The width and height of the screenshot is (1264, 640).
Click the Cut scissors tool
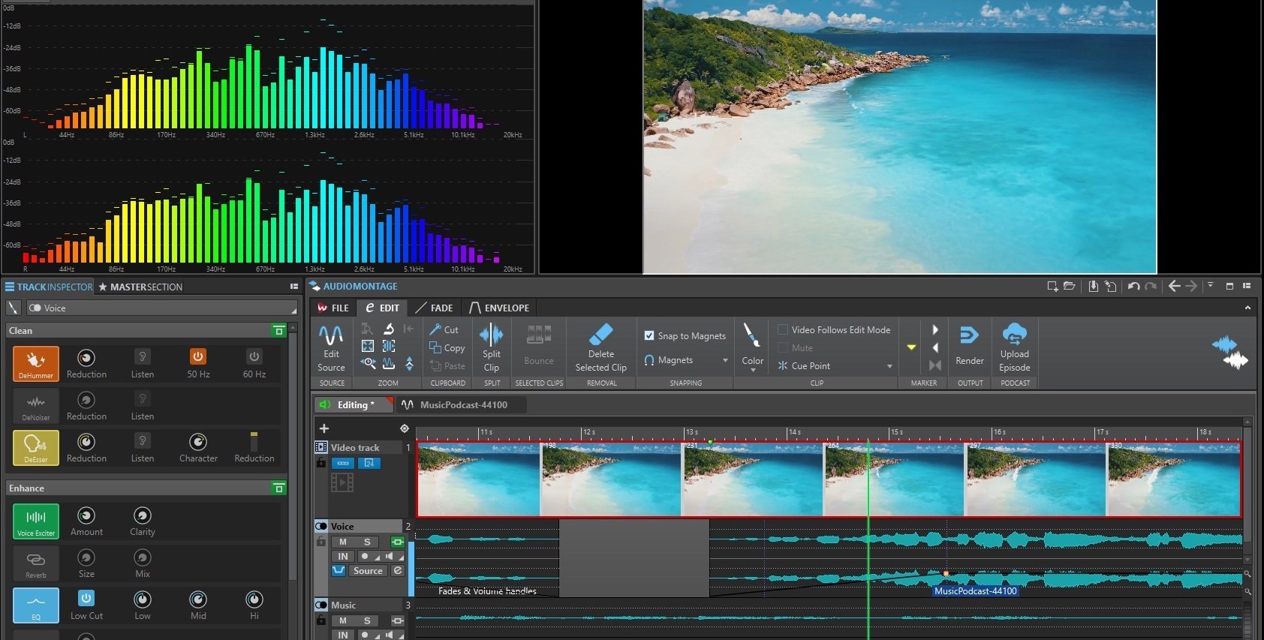click(436, 329)
